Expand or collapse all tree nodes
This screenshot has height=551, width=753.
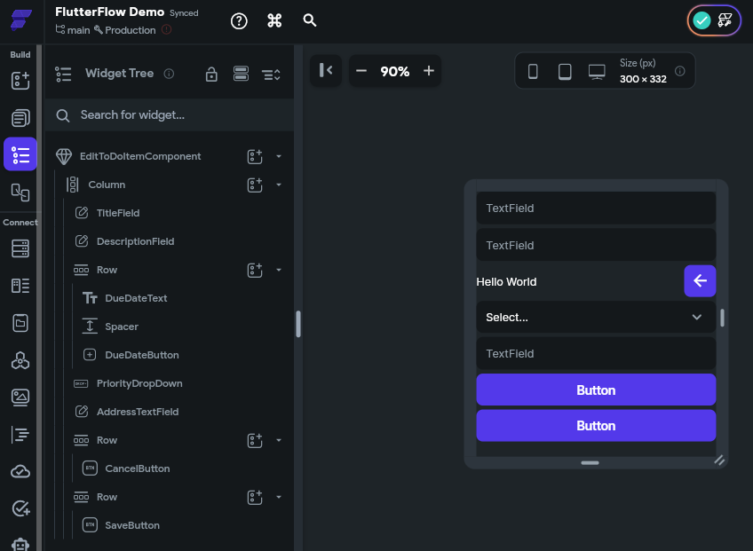pyautogui.click(x=271, y=75)
